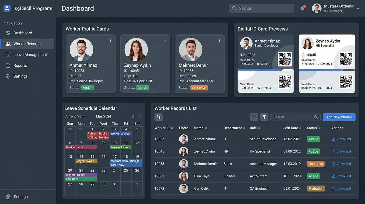
Task: Click the sort order toggle icon in Worker Records List
Action: point(159,117)
